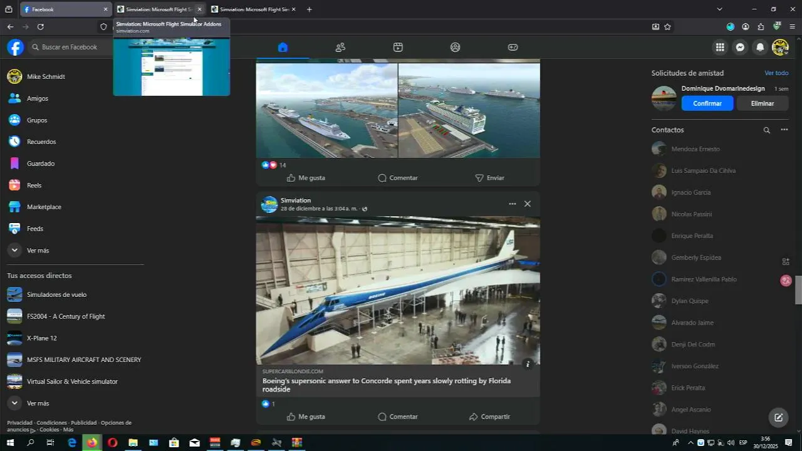Image resolution: width=802 pixels, height=451 pixels.
Task: Send the cruise ships post via Enviar
Action: pos(489,178)
